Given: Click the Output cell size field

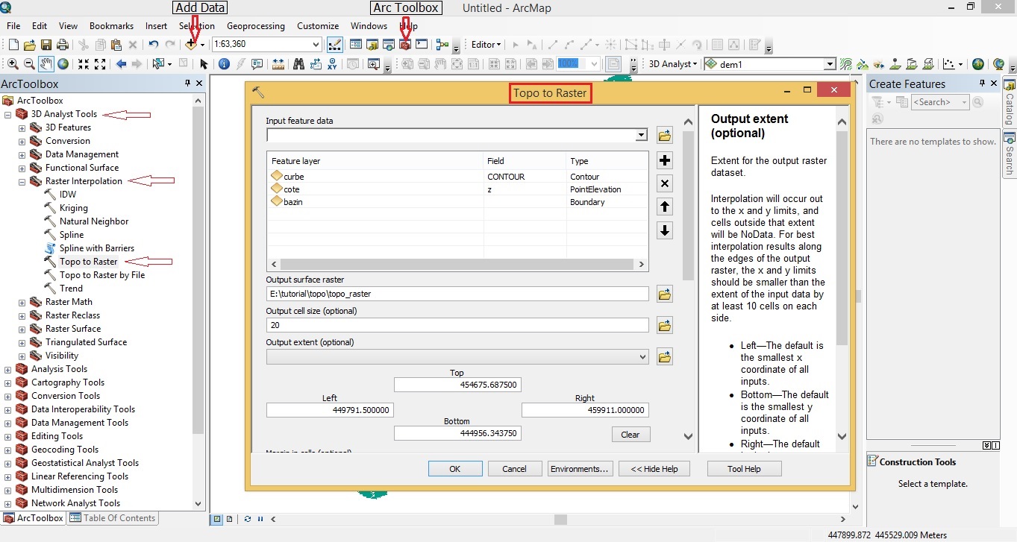Looking at the screenshot, I should (457, 325).
